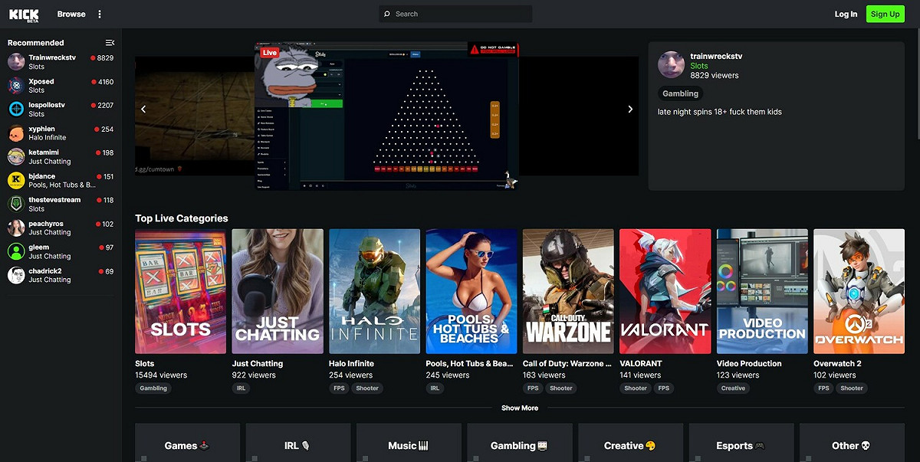This screenshot has width=920, height=462.
Task: Collapse the Recommended sidebar
Action: click(x=110, y=43)
